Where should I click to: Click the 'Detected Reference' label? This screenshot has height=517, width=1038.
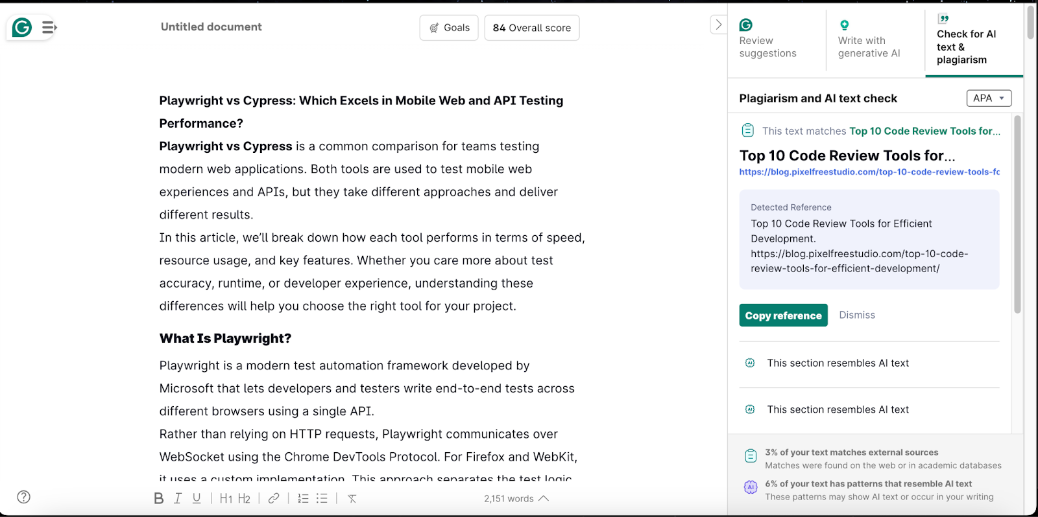tap(791, 207)
